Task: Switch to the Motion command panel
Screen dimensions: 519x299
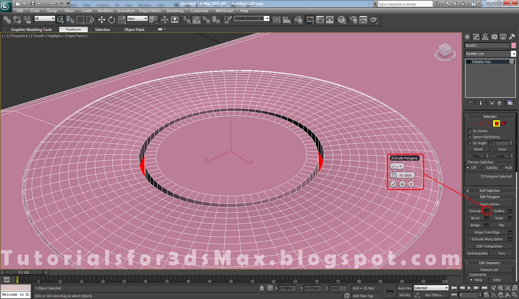Action: (494, 37)
